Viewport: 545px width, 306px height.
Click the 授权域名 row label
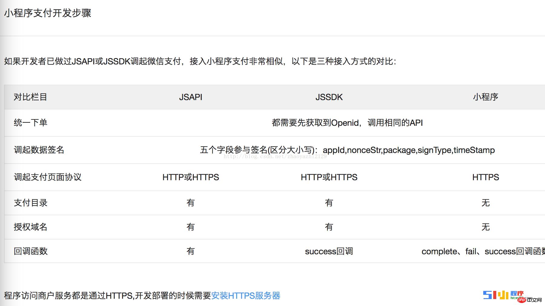(31, 227)
